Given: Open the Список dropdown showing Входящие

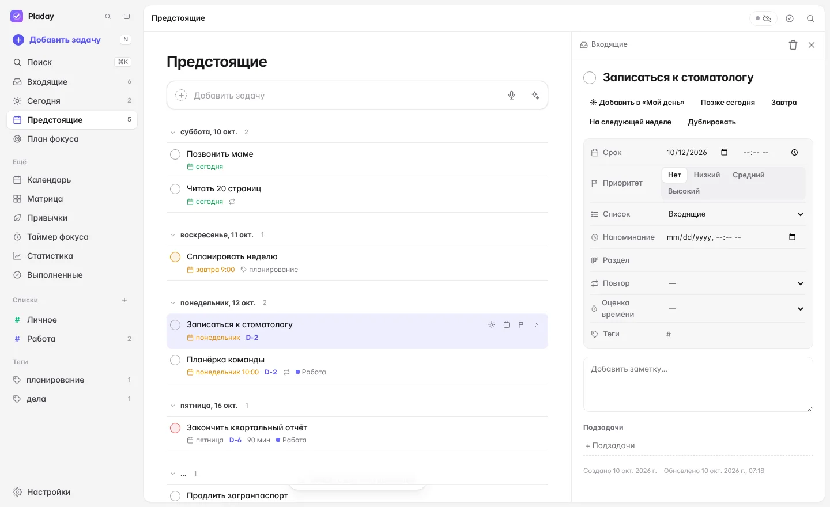Looking at the screenshot, I should (735, 214).
